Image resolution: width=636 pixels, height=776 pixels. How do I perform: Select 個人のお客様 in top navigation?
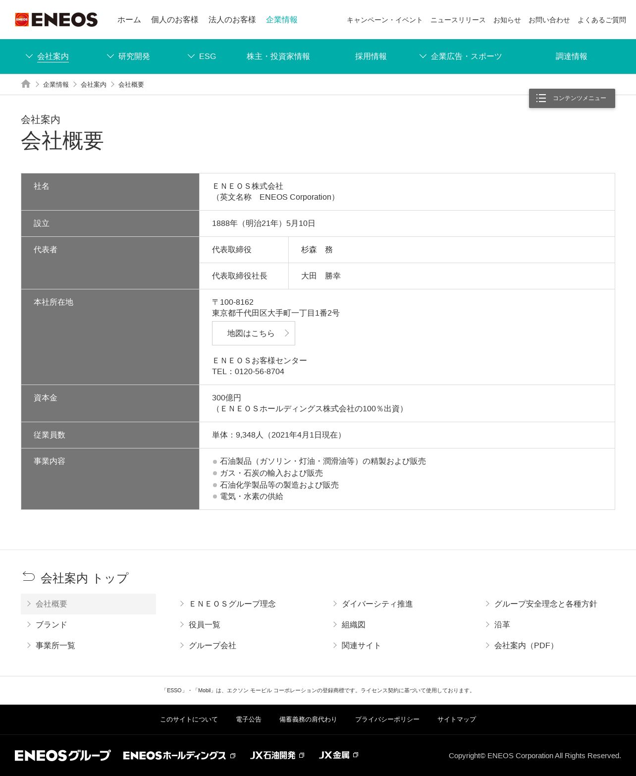pyautogui.click(x=175, y=20)
